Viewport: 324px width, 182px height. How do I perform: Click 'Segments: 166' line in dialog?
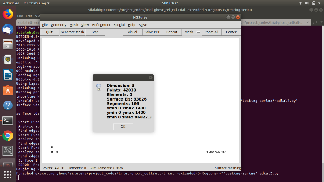click(x=123, y=104)
